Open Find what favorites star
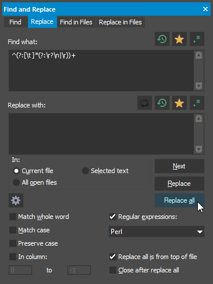213x284 pixels. pos(179,39)
